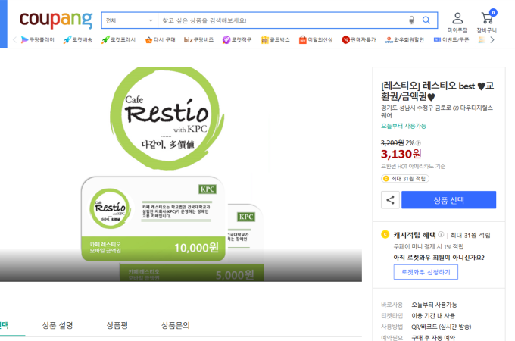Click discount info question mark icon
The width and height of the screenshot is (515, 341).
click(x=418, y=143)
